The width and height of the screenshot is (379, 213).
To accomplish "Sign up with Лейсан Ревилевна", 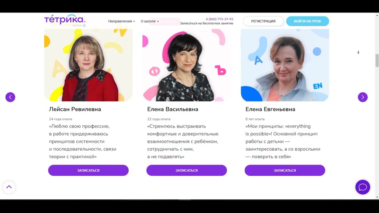I will pos(88,170).
